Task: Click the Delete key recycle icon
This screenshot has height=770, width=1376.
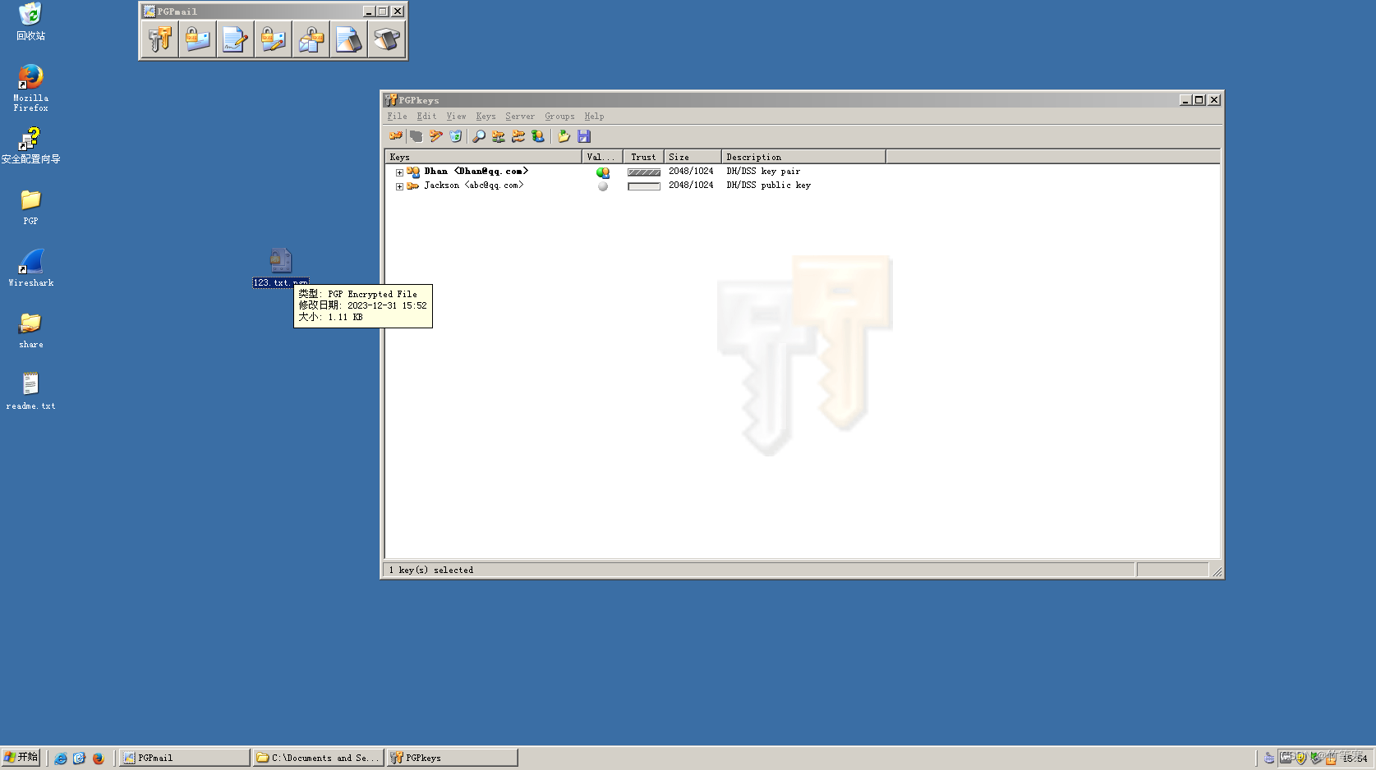Action: [456, 136]
